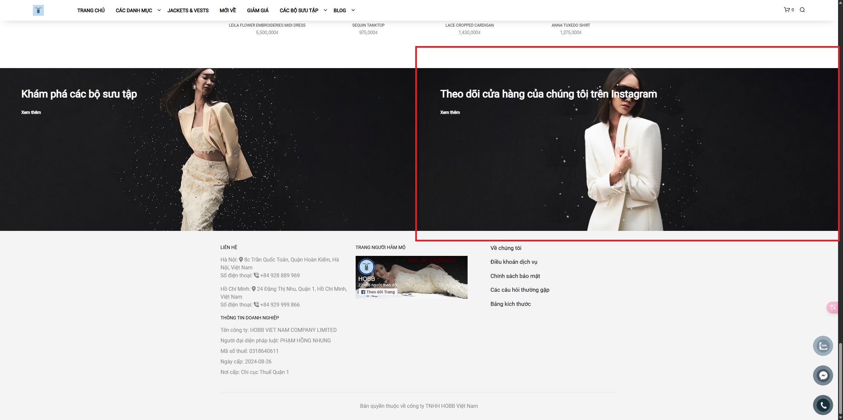This screenshot has height=420, width=843.
Task: Click Khám phá các bộ sưu tập banner
Action: tap(79, 94)
